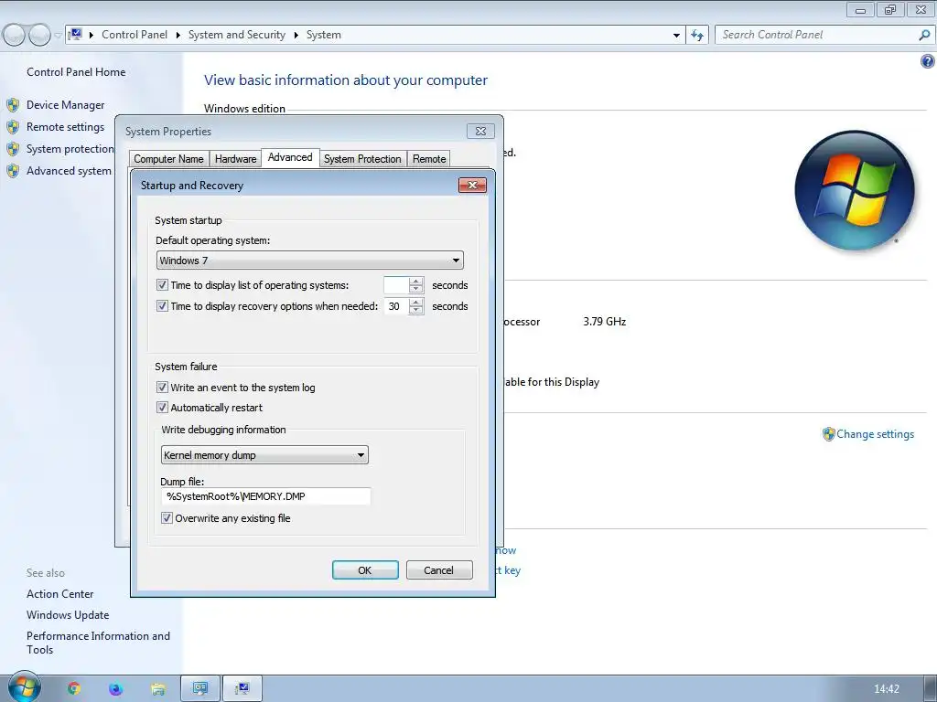Increase recovery options display time

(x=416, y=302)
